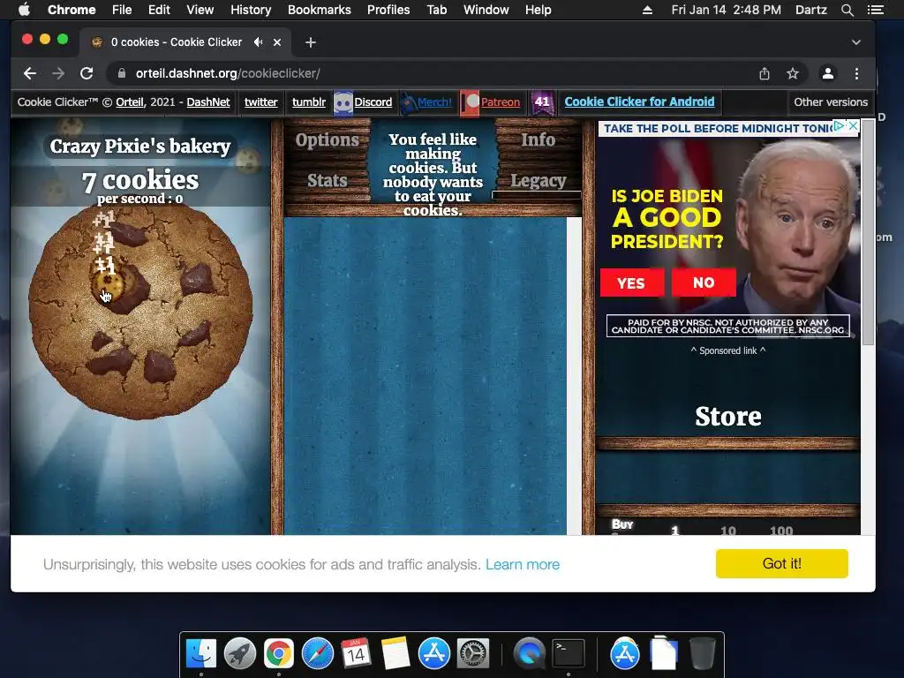Open Trash from the Dock
Viewport: 904px width, 678px height.
[x=702, y=654]
